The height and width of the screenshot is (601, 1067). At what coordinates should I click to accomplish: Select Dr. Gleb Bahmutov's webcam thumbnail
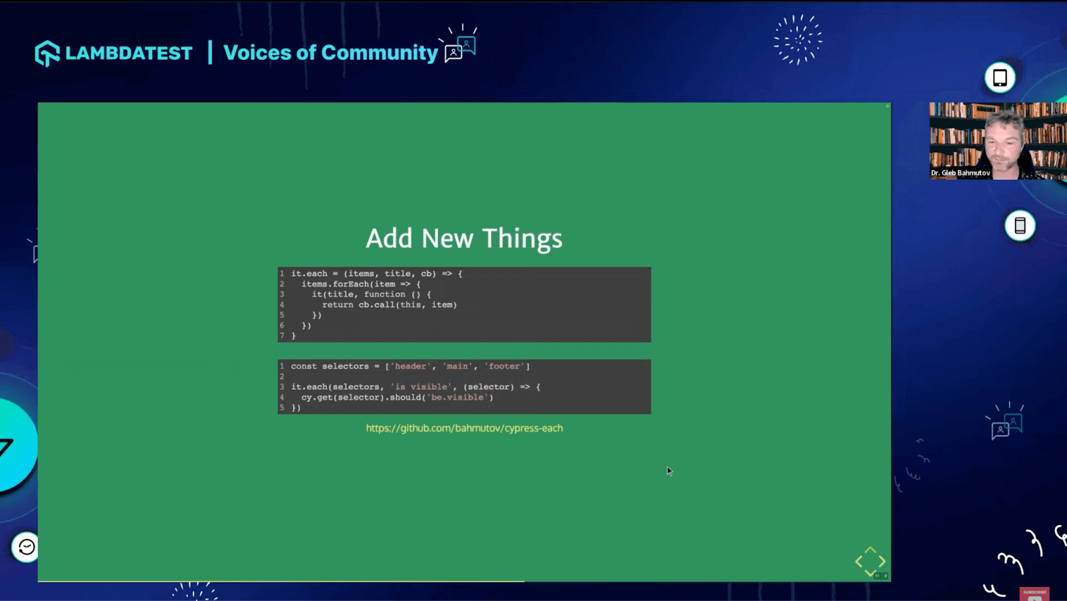point(998,141)
